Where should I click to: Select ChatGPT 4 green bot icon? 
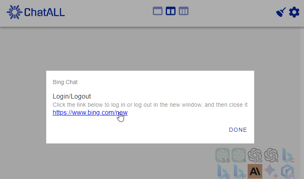239,155
